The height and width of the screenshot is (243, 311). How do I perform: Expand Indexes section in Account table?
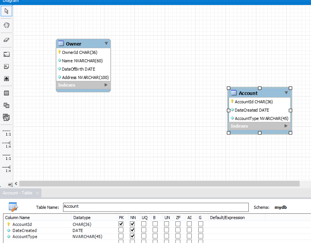[x=286, y=126]
